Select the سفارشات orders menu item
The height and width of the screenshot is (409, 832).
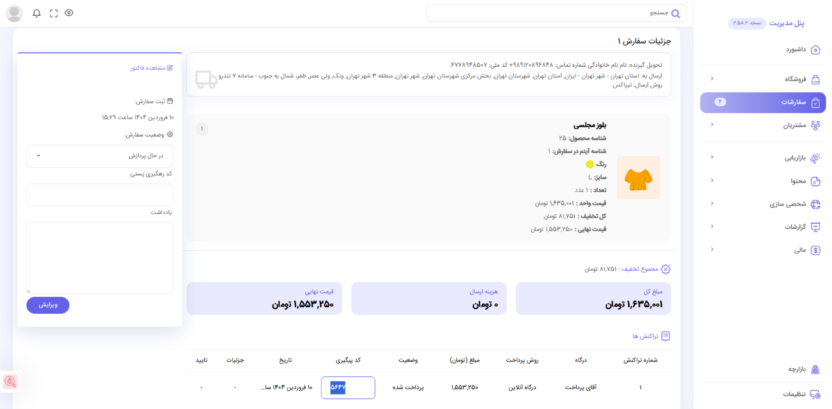[762, 102]
